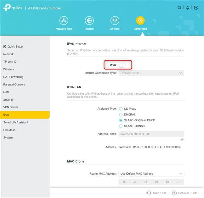Click the first MAC octet 1c

pos(124,182)
